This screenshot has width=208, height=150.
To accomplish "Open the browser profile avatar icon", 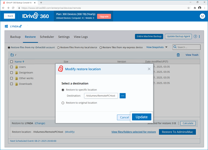I will [x=200, y=8].
